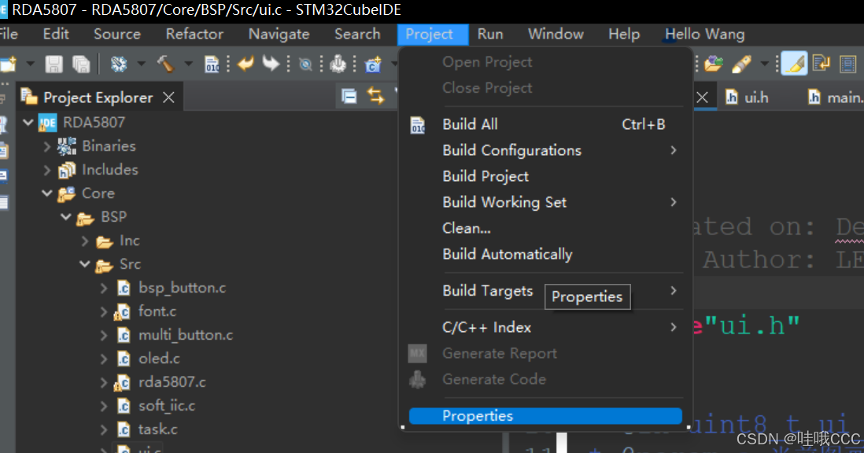Open the Navigate menu
The image size is (864, 453).
click(x=279, y=34)
